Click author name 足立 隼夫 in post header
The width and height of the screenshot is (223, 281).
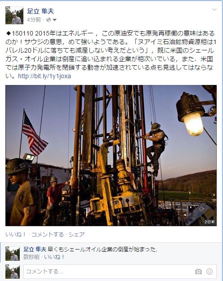[x=40, y=11]
